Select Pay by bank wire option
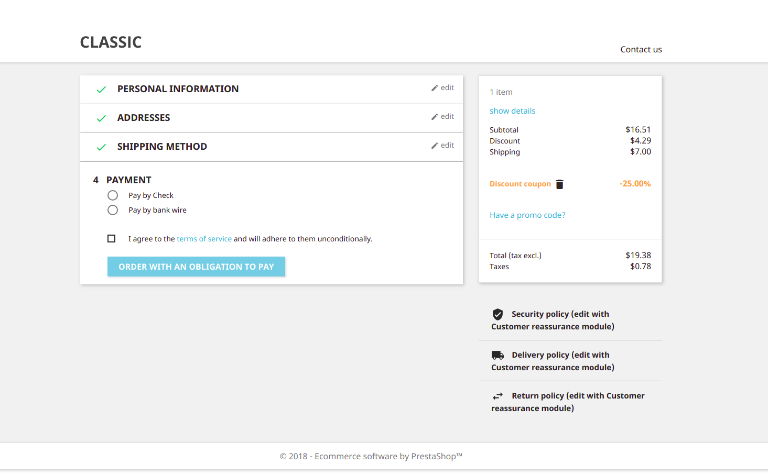768x476 pixels. click(x=113, y=210)
